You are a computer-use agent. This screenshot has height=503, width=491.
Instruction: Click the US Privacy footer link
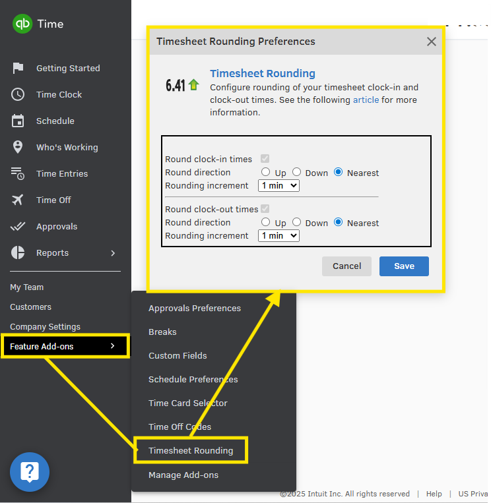click(473, 494)
